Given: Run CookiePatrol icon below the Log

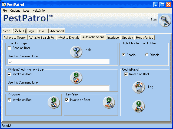Looking at the screenshot, I should pos(139,106).
